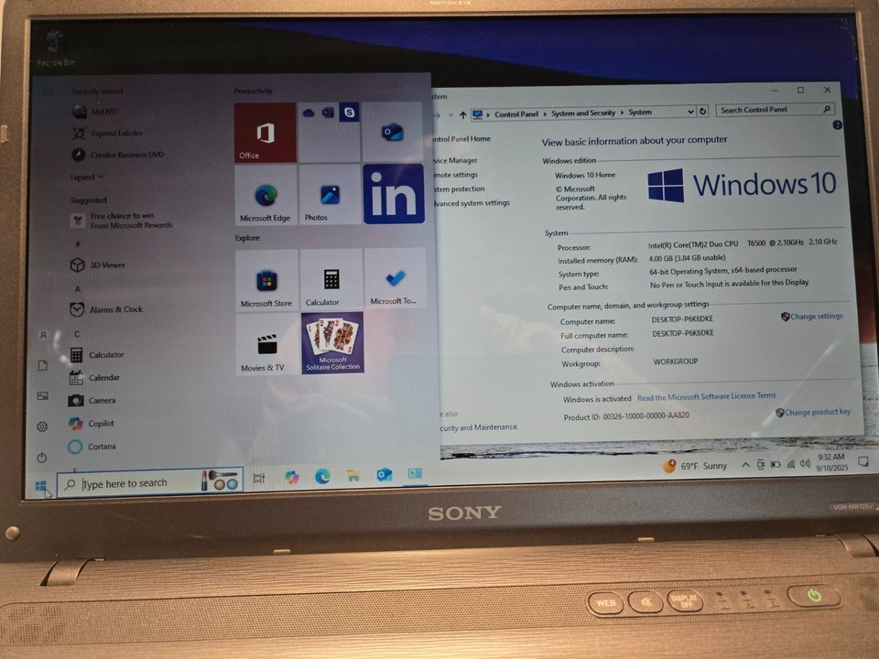879x659 pixels.
Task: Open Advanced system settings
Action: point(472,202)
